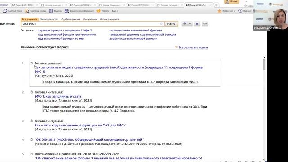
Task: Switch to the Судебная практика tab
Action: point(71,19)
